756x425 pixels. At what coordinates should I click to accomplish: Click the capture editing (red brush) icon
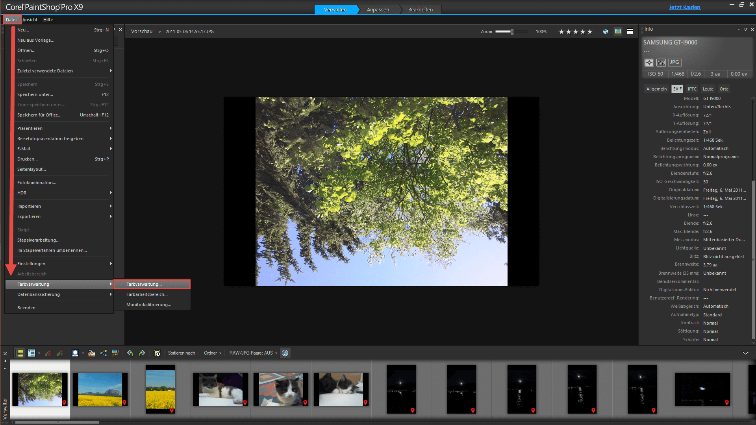[x=48, y=353]
